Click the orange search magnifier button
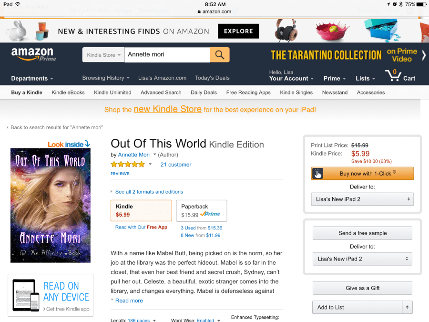The height and width of the screenshot is (322, 429). point(220,55)
